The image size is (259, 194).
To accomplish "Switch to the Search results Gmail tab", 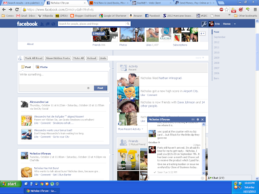I will click(x=23, y=3).
